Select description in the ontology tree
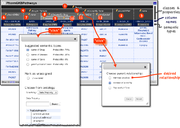180x128 pixels. [x=39, y=121]
